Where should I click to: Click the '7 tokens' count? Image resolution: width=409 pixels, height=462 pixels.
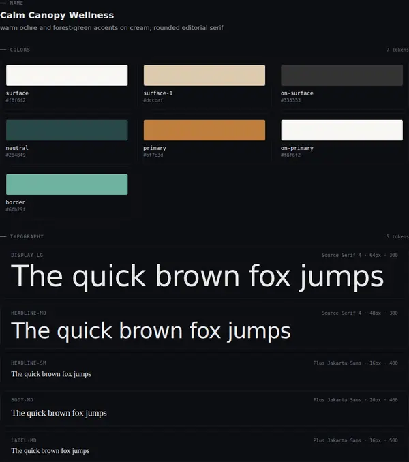point(397,50)
